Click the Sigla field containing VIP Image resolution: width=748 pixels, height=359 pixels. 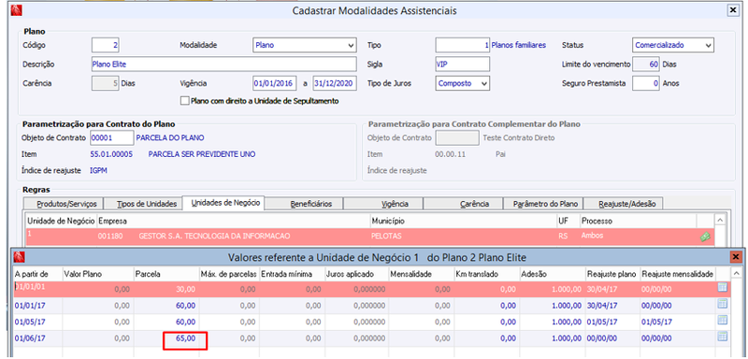pyautogui.click(x=462, y=65)
